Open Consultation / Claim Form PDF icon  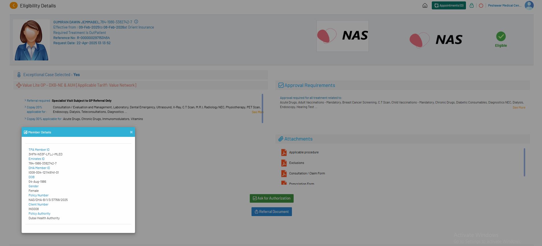point(284,174)
